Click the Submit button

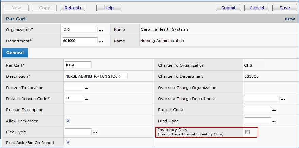coord(228,8)
